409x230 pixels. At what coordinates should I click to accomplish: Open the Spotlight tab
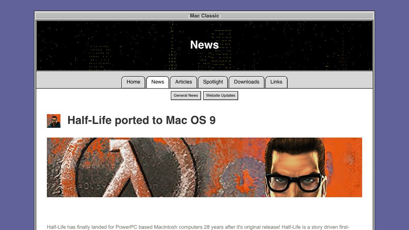[x=213, y=82]
